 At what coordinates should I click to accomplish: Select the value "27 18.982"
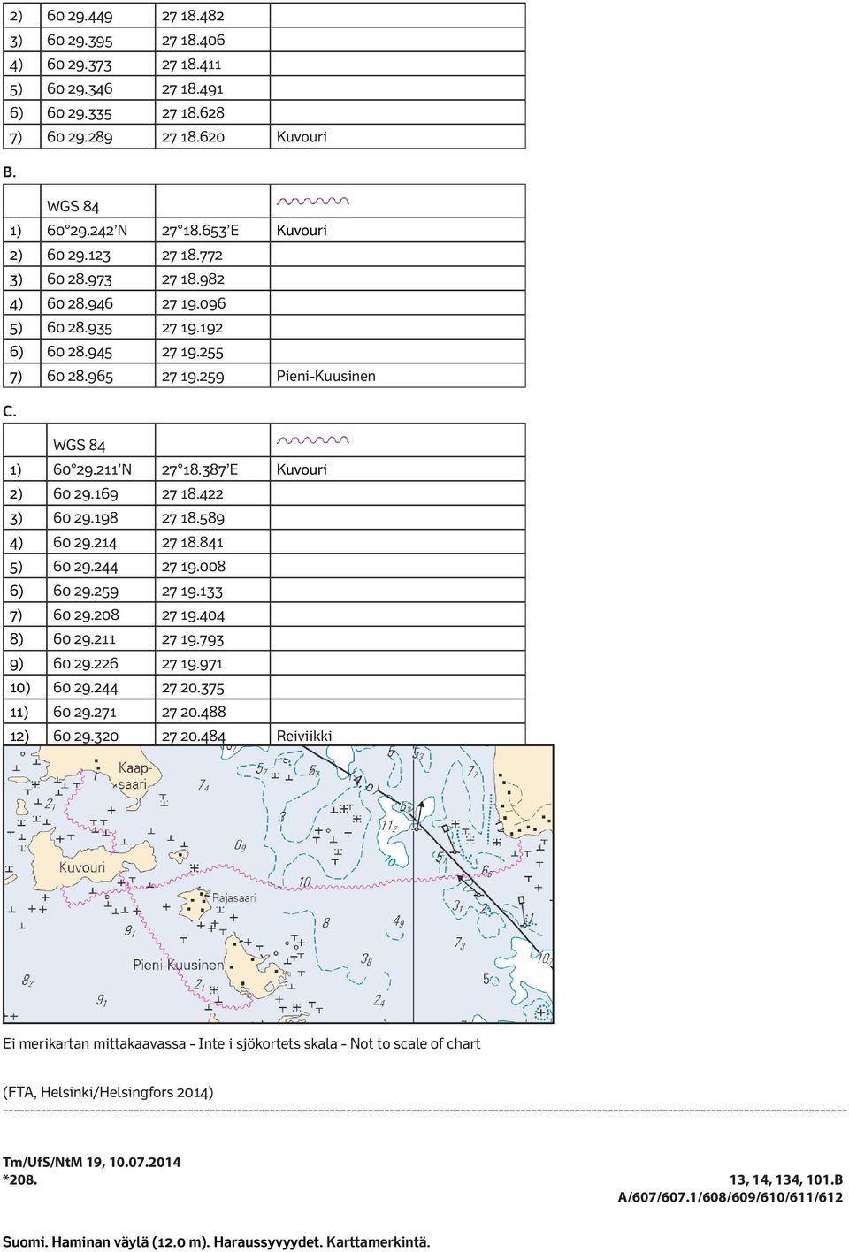193,279
